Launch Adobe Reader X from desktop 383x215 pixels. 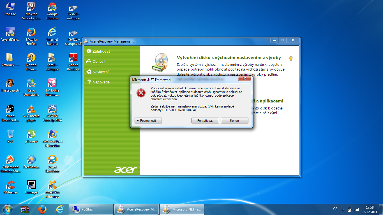(73, 62)
